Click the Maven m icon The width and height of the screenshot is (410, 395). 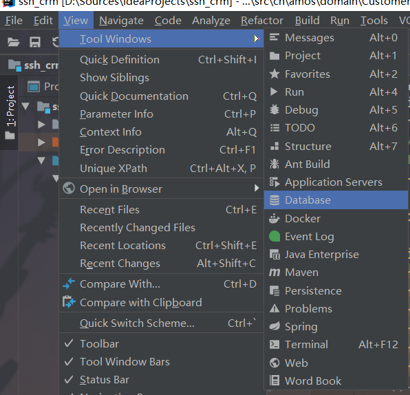point(274,273)
